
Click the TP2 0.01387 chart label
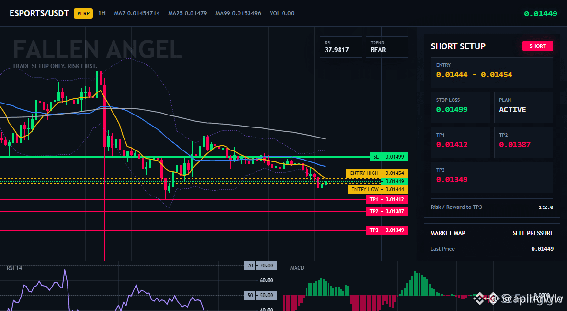point(386,211)
